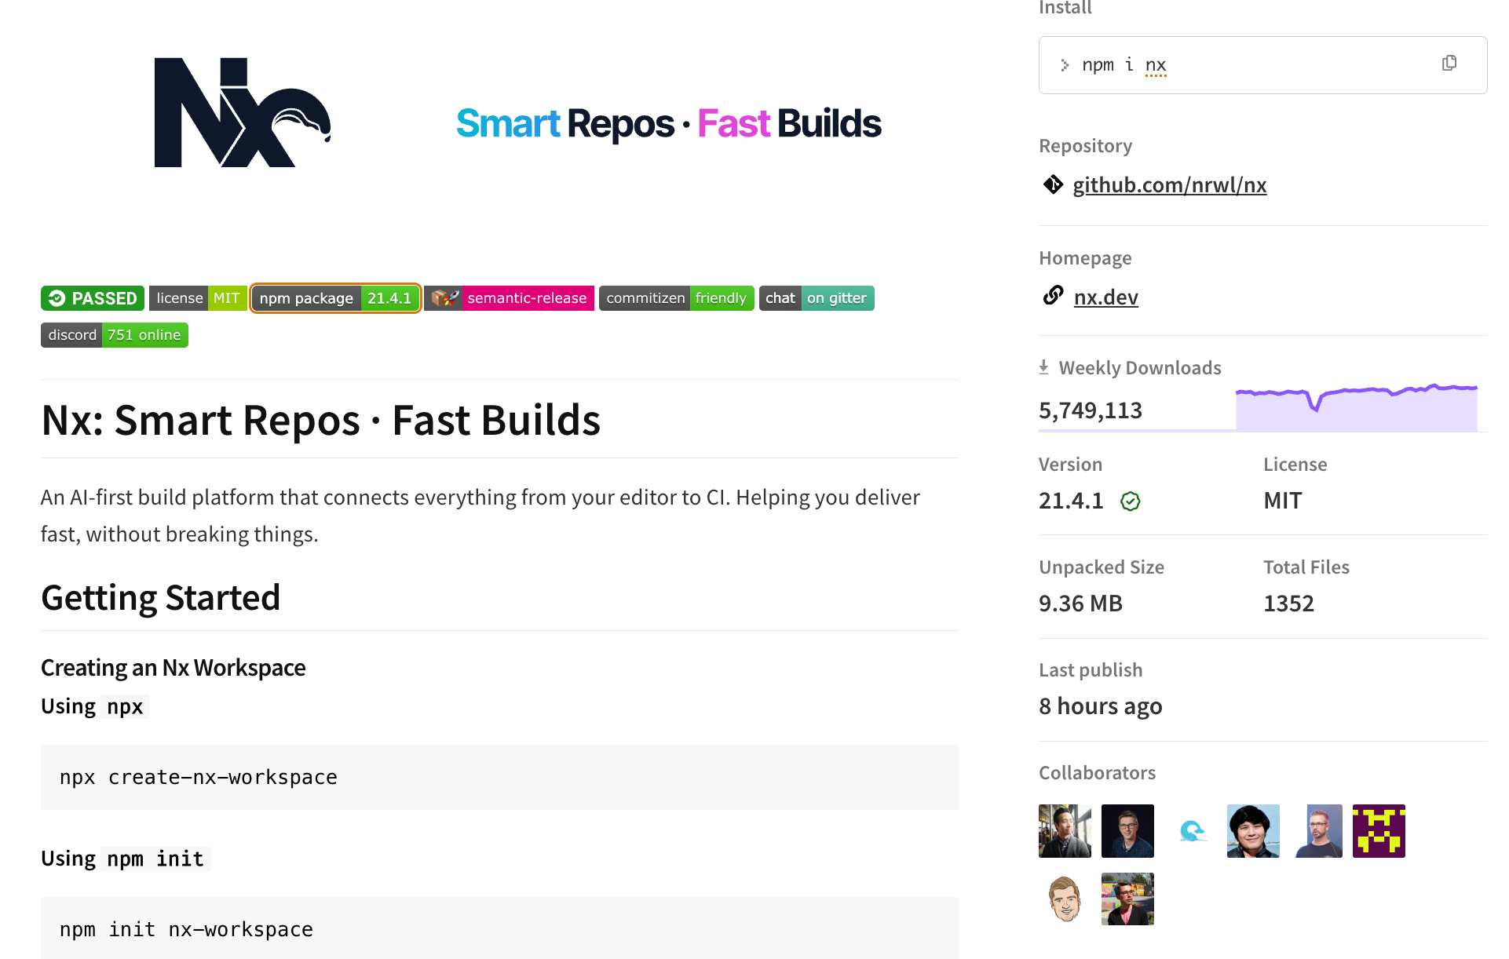Click the Weekly Downloads arrow icon
Image resolution: width=1509 pixels, height=959 pixels.
(1043, 367)
